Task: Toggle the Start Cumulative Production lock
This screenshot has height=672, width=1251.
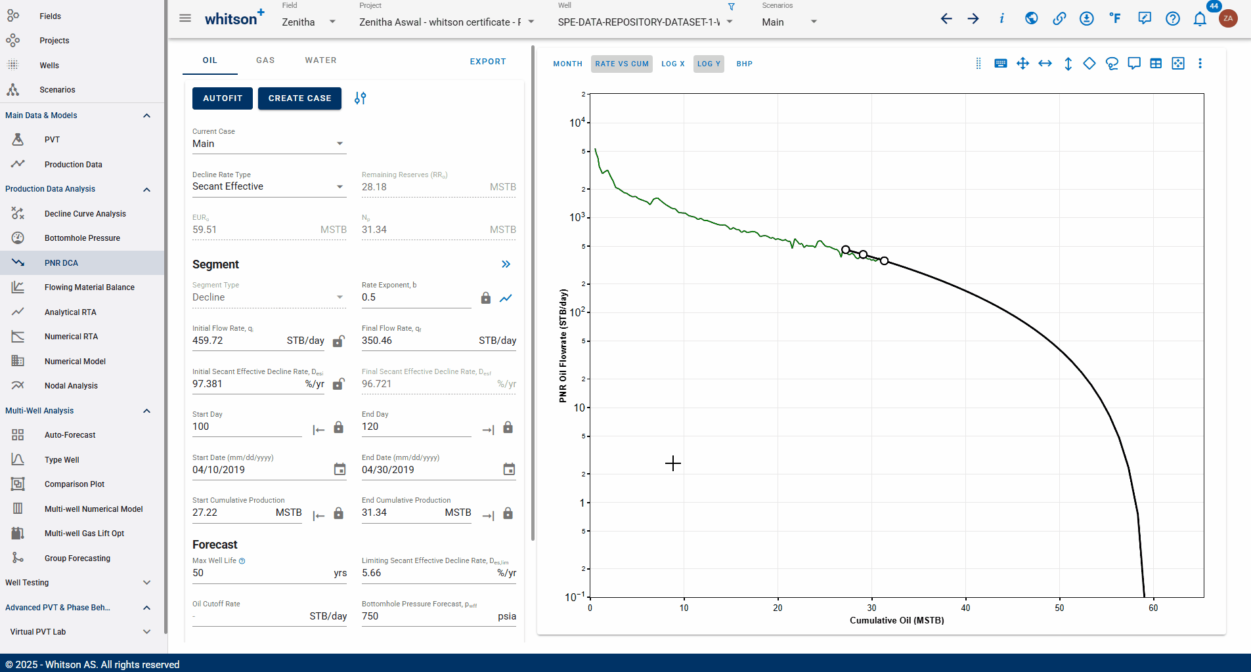Action: tap(338, 513)
